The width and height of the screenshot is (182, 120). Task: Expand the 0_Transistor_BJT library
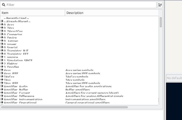coord(2,51)
